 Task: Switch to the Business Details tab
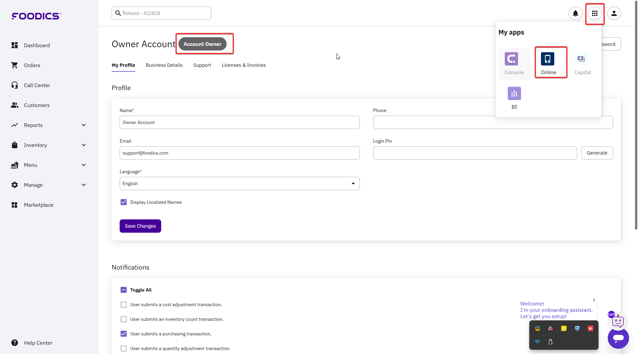164,65
